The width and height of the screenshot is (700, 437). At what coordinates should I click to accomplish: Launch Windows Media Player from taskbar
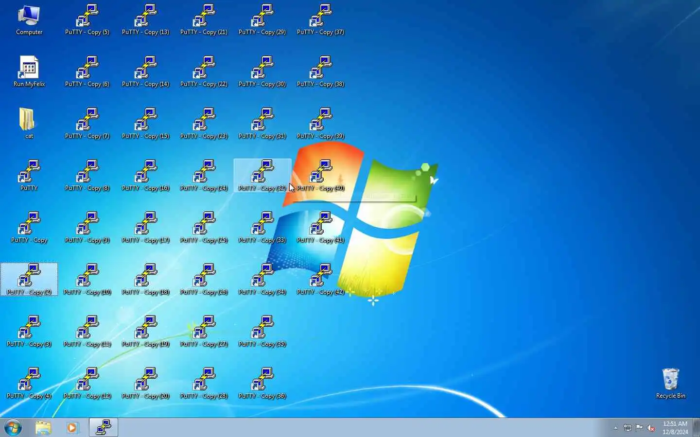tap(73, 428)
